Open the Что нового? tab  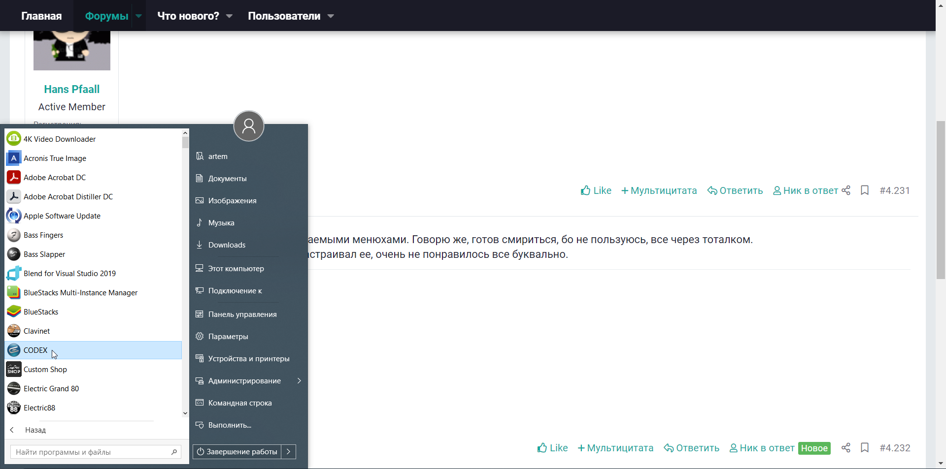coord(188,16)
